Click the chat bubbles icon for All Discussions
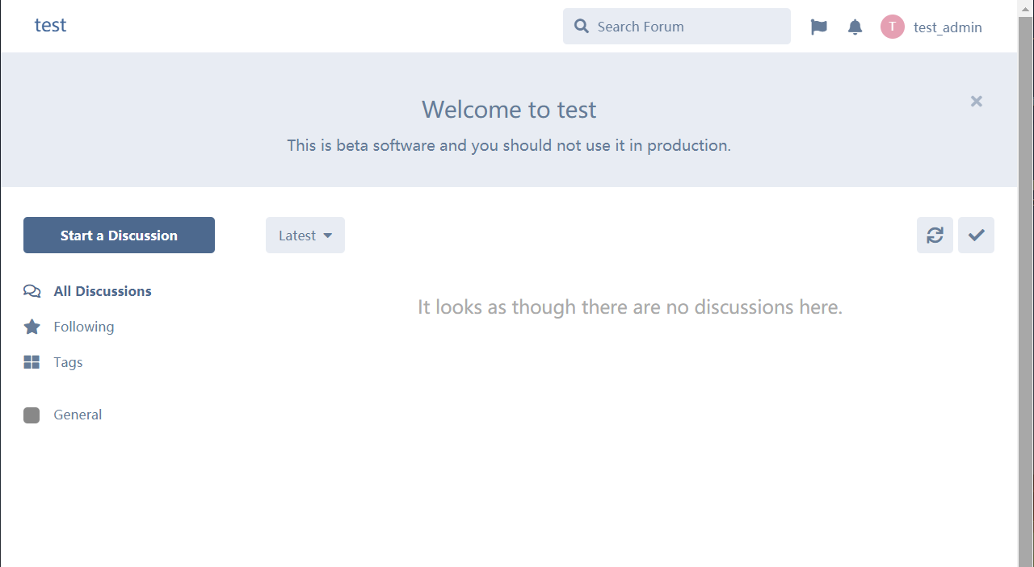The height and width of the screenshot is (567, 1034). [32, 291]
